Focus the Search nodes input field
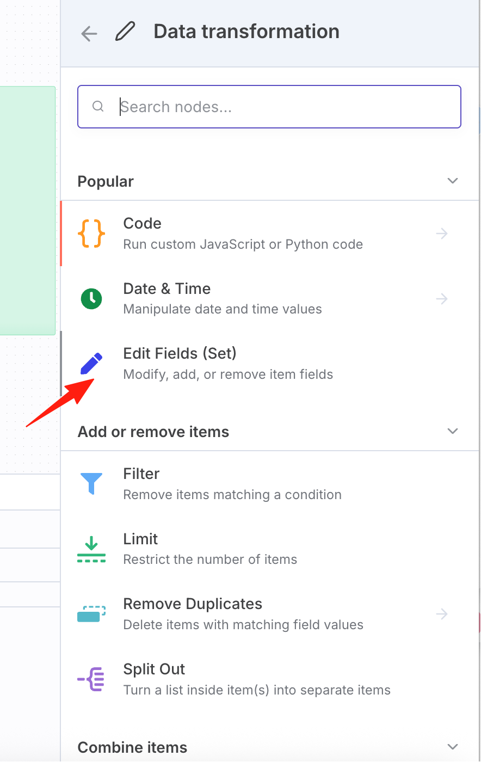This screenshot has width=481, height=762. (x=269, y=107)
